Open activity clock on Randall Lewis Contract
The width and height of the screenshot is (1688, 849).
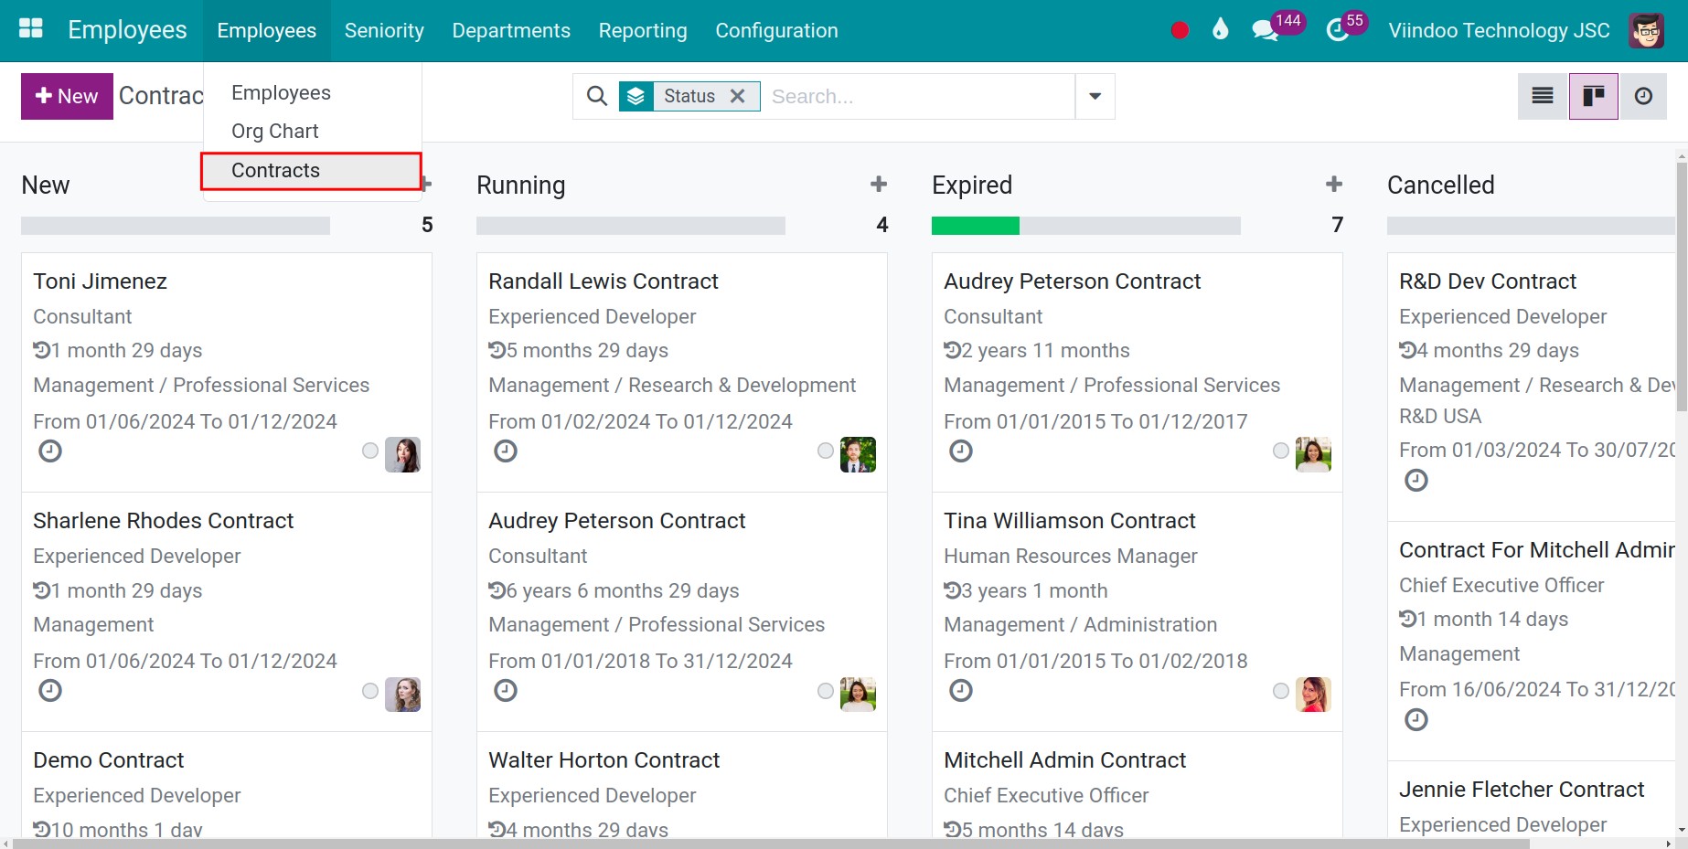(x=506, y=451)
